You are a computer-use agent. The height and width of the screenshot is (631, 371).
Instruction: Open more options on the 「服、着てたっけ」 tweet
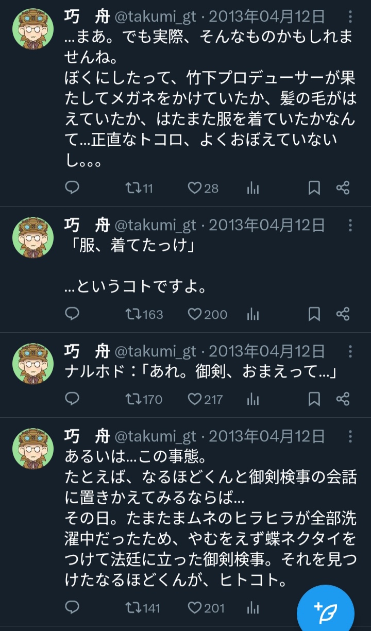(350, 225)
